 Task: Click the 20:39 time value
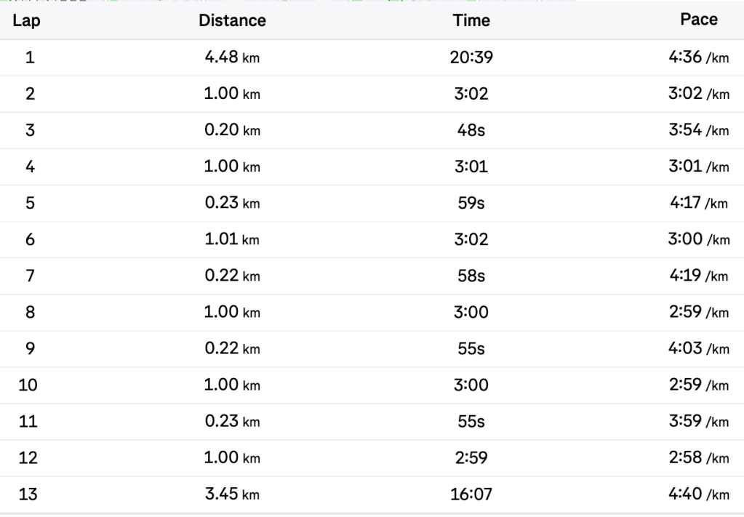[471, 57]
